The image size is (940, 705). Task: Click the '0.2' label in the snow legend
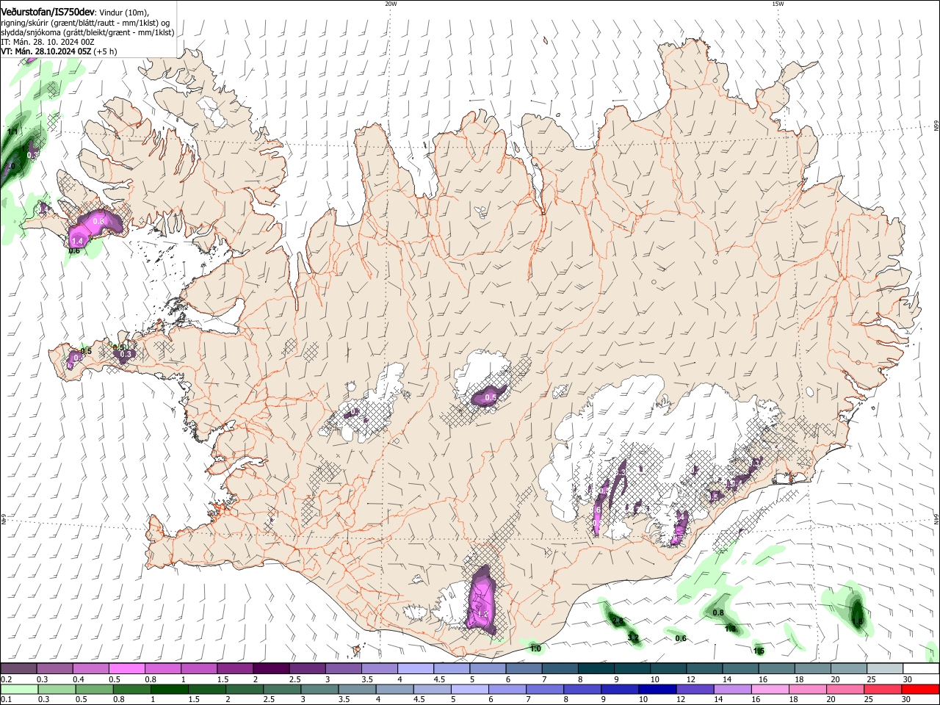[6, 679]
